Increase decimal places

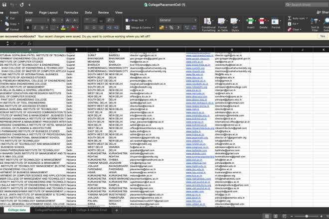pos(187,28)
